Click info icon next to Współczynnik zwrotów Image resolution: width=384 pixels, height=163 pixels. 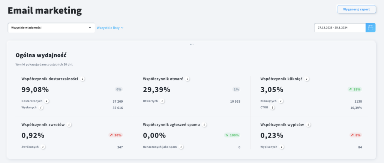(x=69, y=125)
